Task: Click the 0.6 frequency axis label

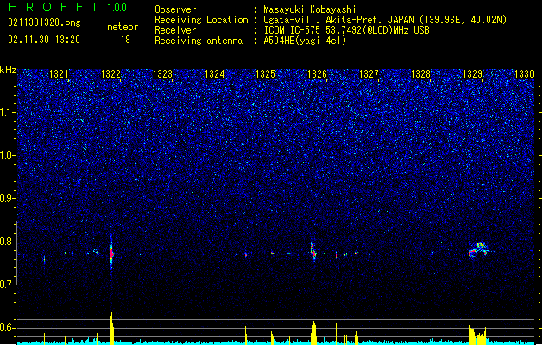Action: pos(8,328)
